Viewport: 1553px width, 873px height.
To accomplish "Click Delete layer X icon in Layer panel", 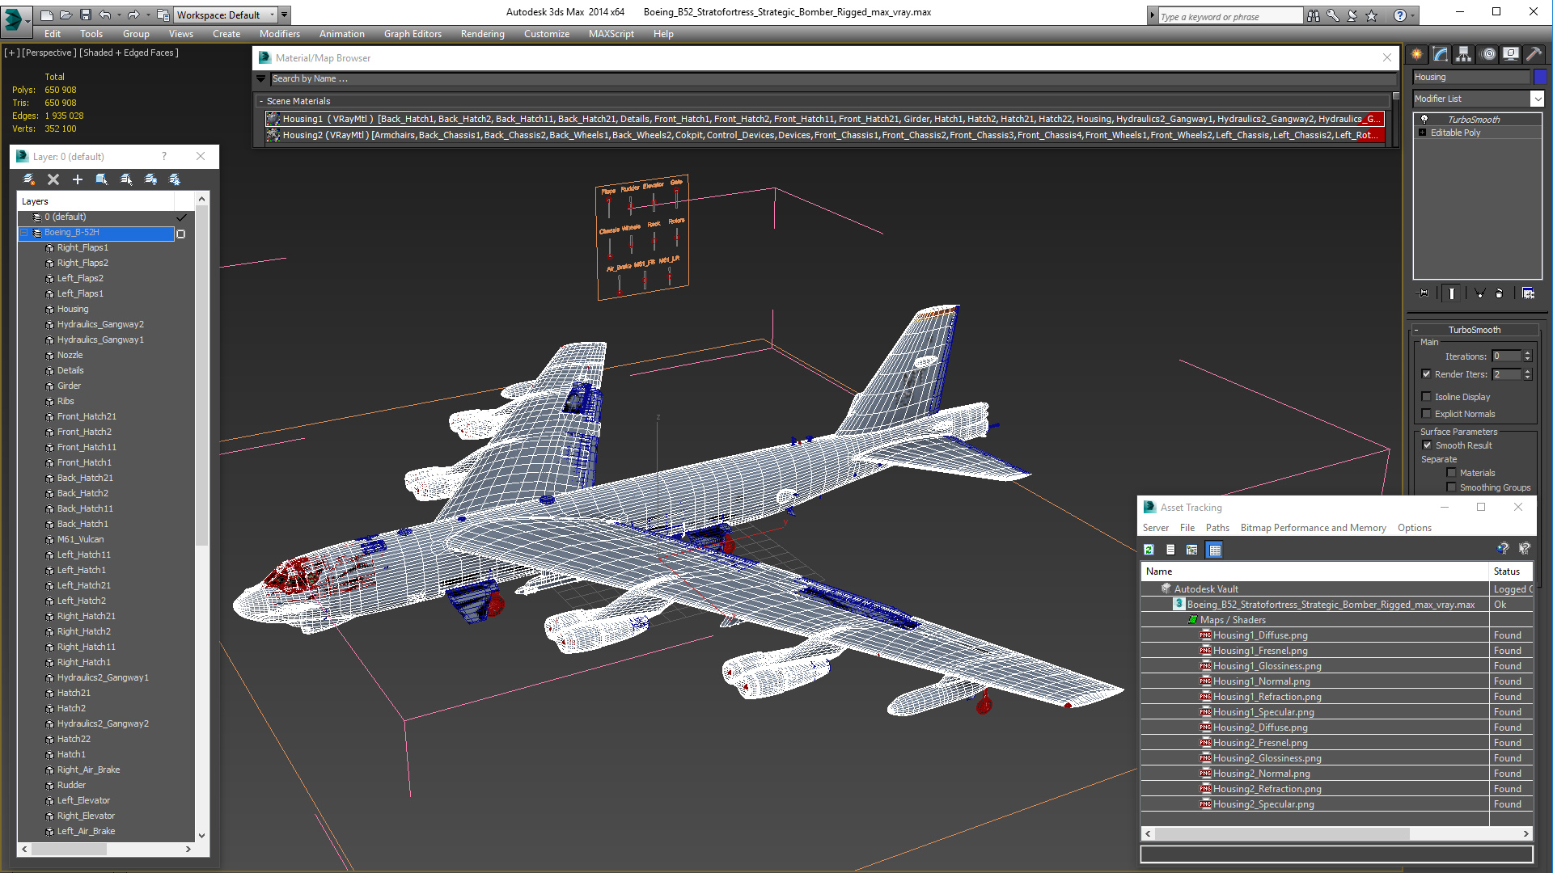I will tap(53, 179).
